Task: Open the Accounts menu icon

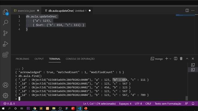Action: pos(6,85)
